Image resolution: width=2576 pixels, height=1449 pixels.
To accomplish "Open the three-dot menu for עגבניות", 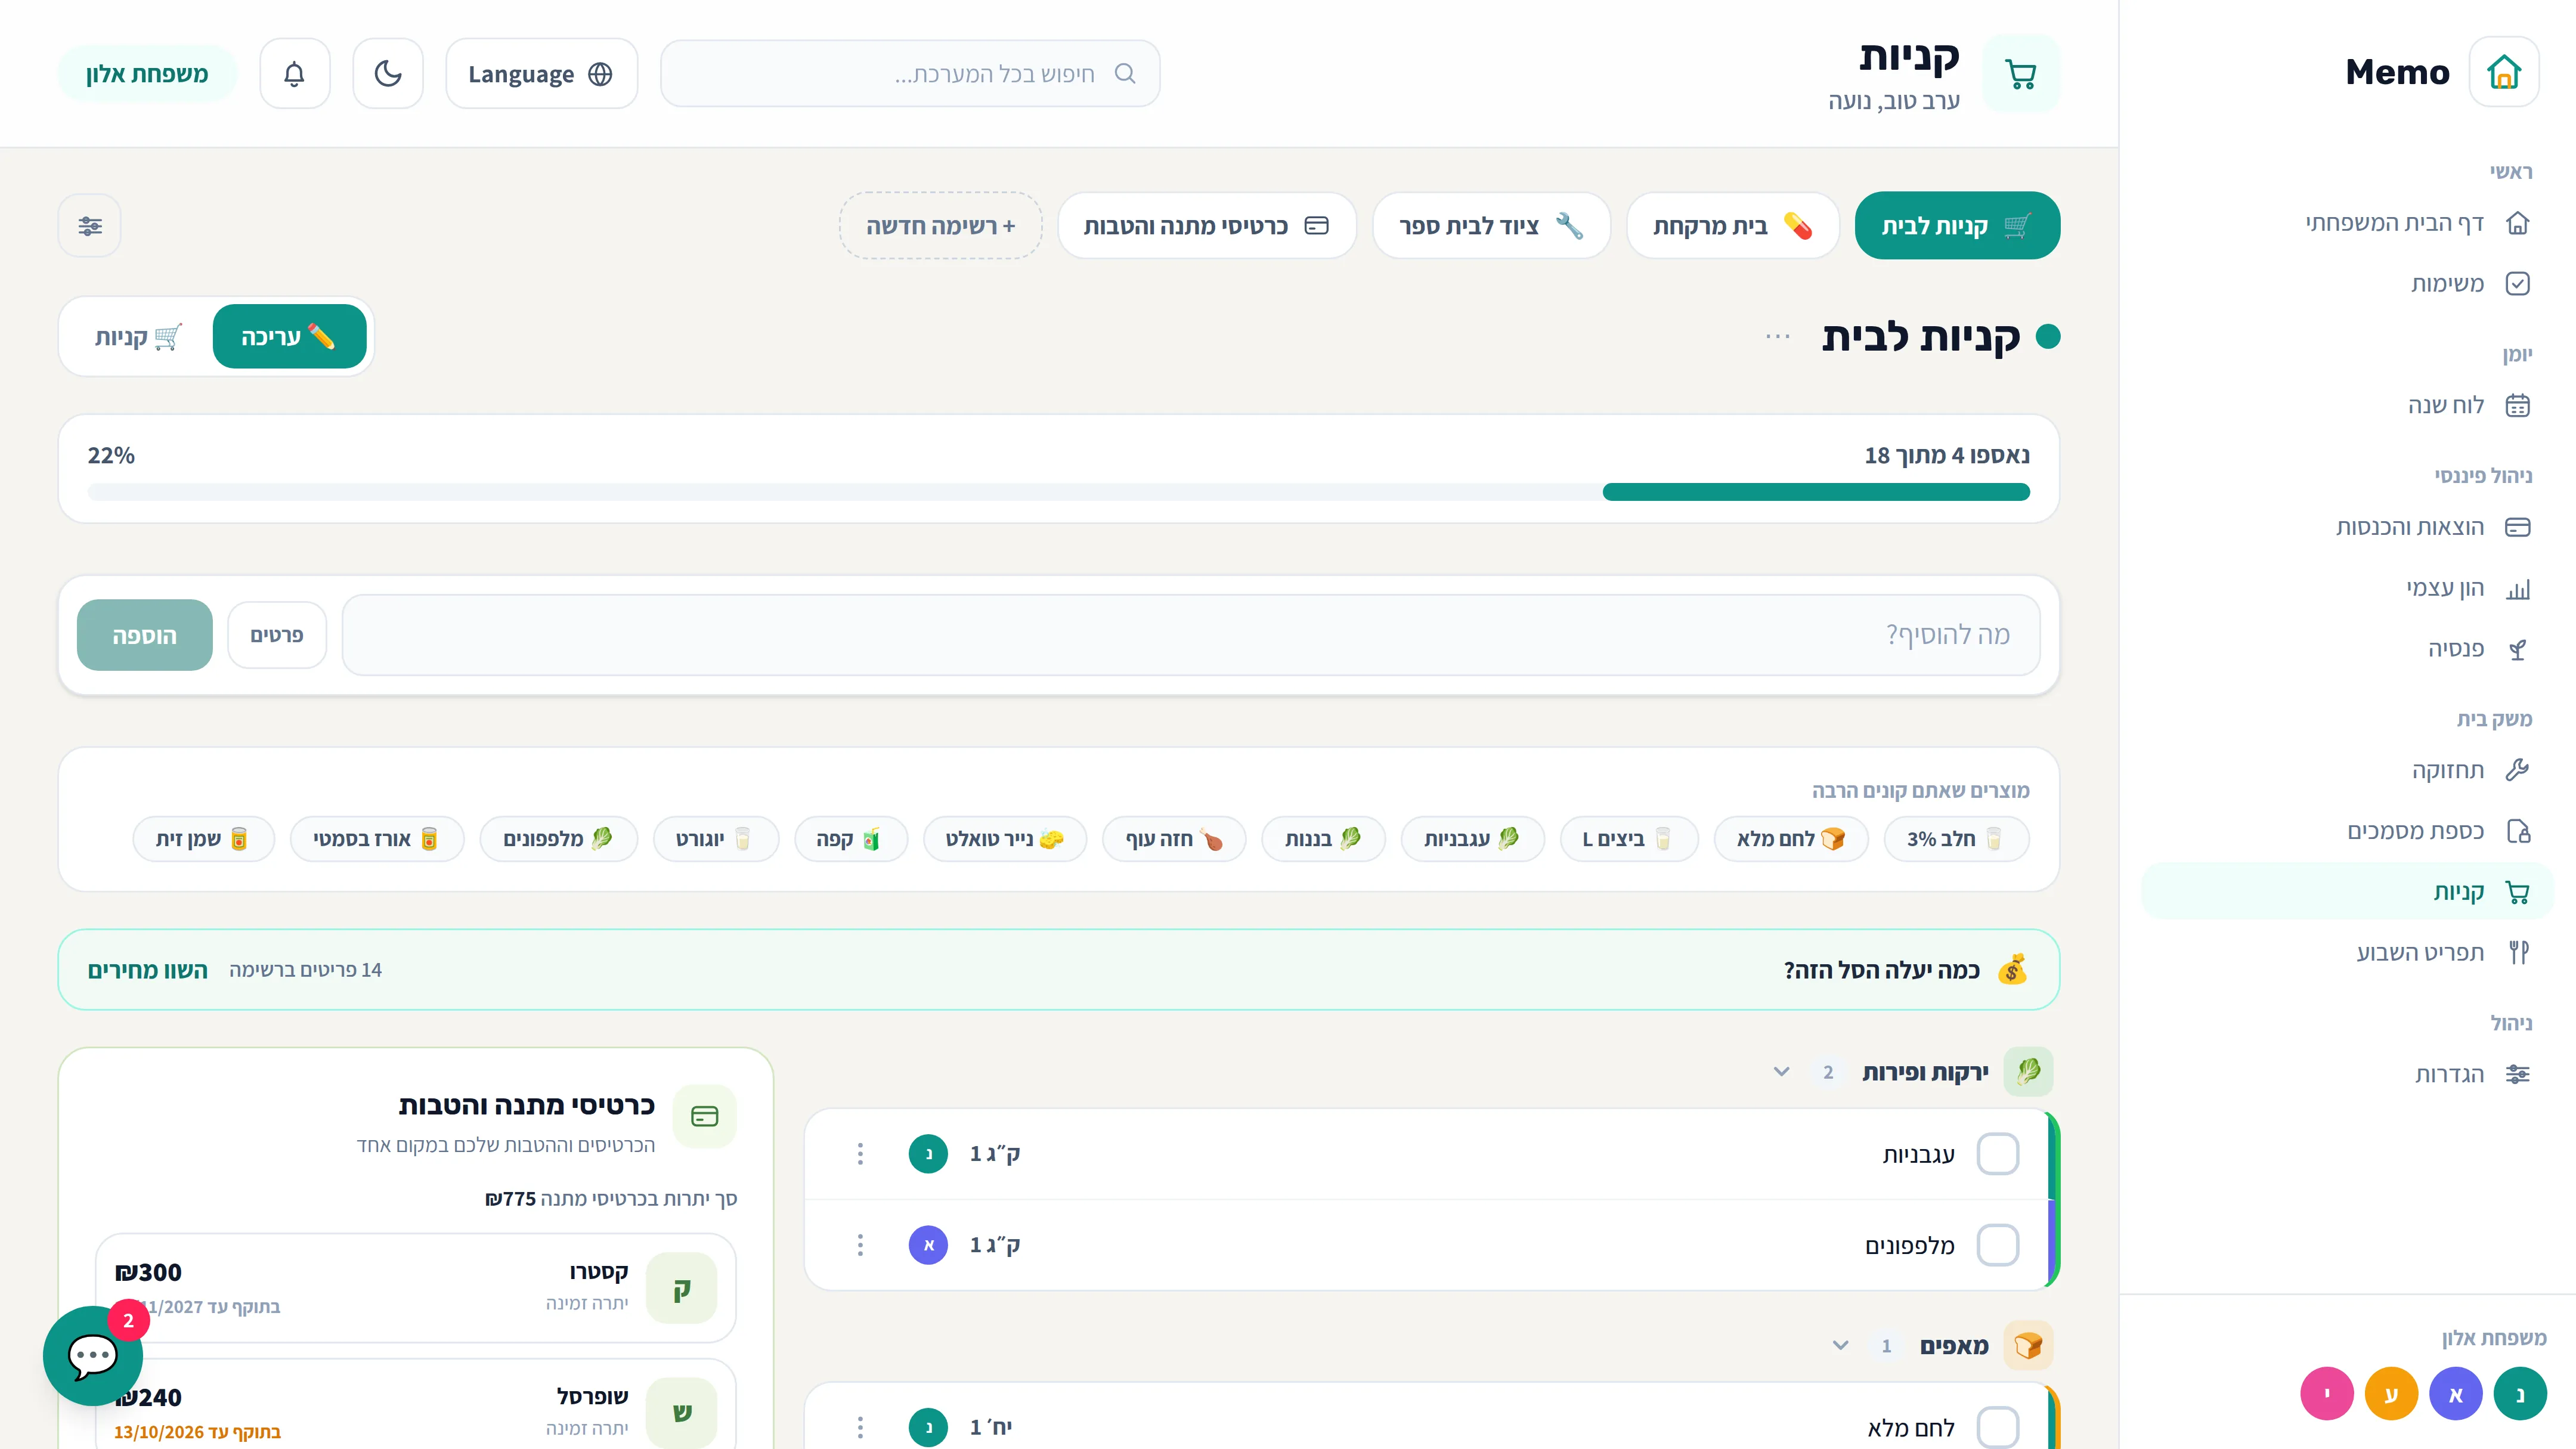I will 860,1154.
